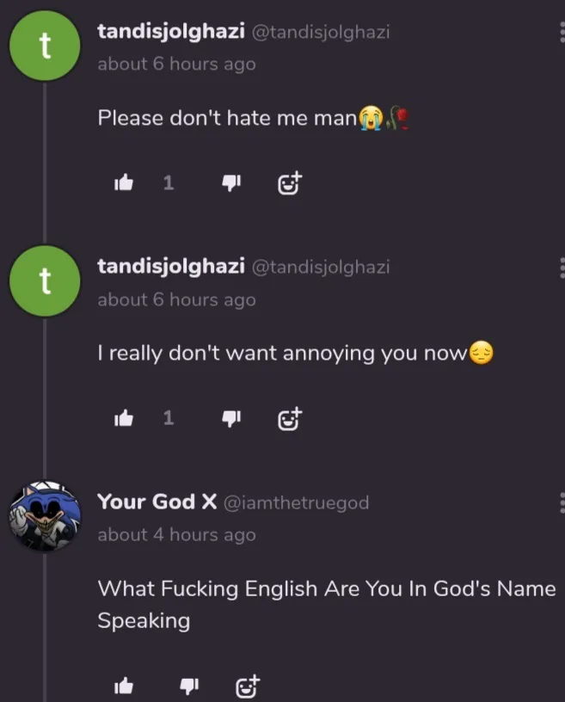Open more options for Your God X comment

(562, 502)
